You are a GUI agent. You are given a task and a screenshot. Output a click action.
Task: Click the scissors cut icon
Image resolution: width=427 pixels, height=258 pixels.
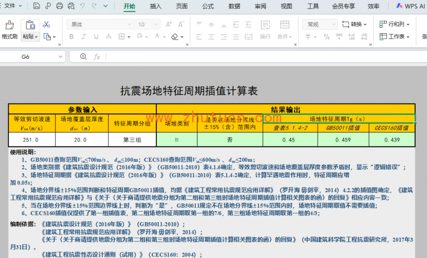(46, 25)
